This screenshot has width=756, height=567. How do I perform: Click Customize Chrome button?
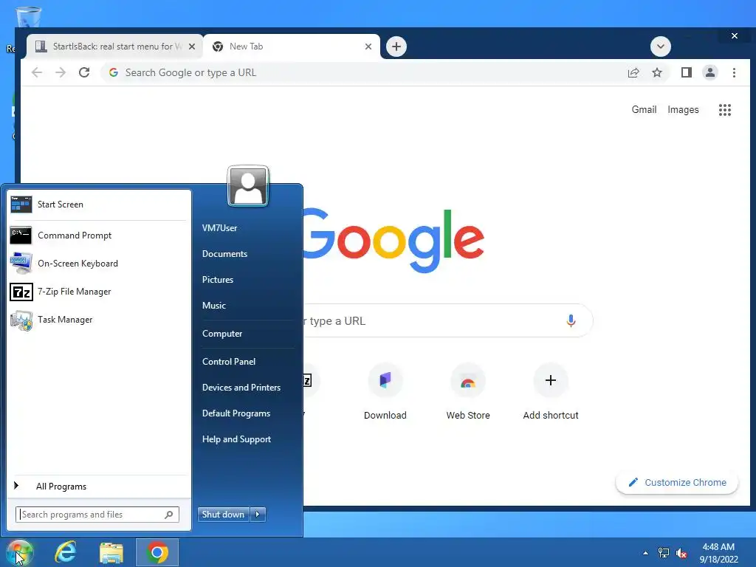(x=677, y=483)
